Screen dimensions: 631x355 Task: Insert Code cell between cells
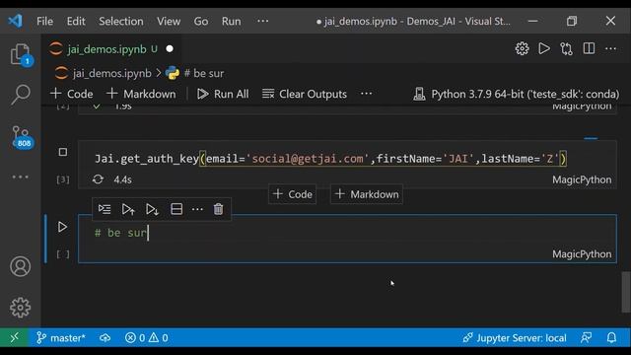[x=293, y=194]
